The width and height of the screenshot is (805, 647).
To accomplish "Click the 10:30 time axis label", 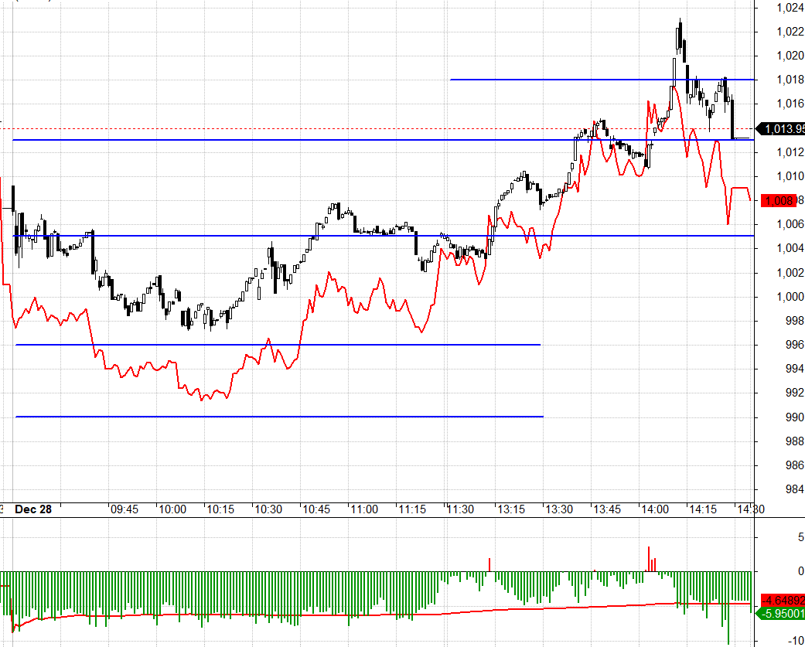I will coord(268,509).
